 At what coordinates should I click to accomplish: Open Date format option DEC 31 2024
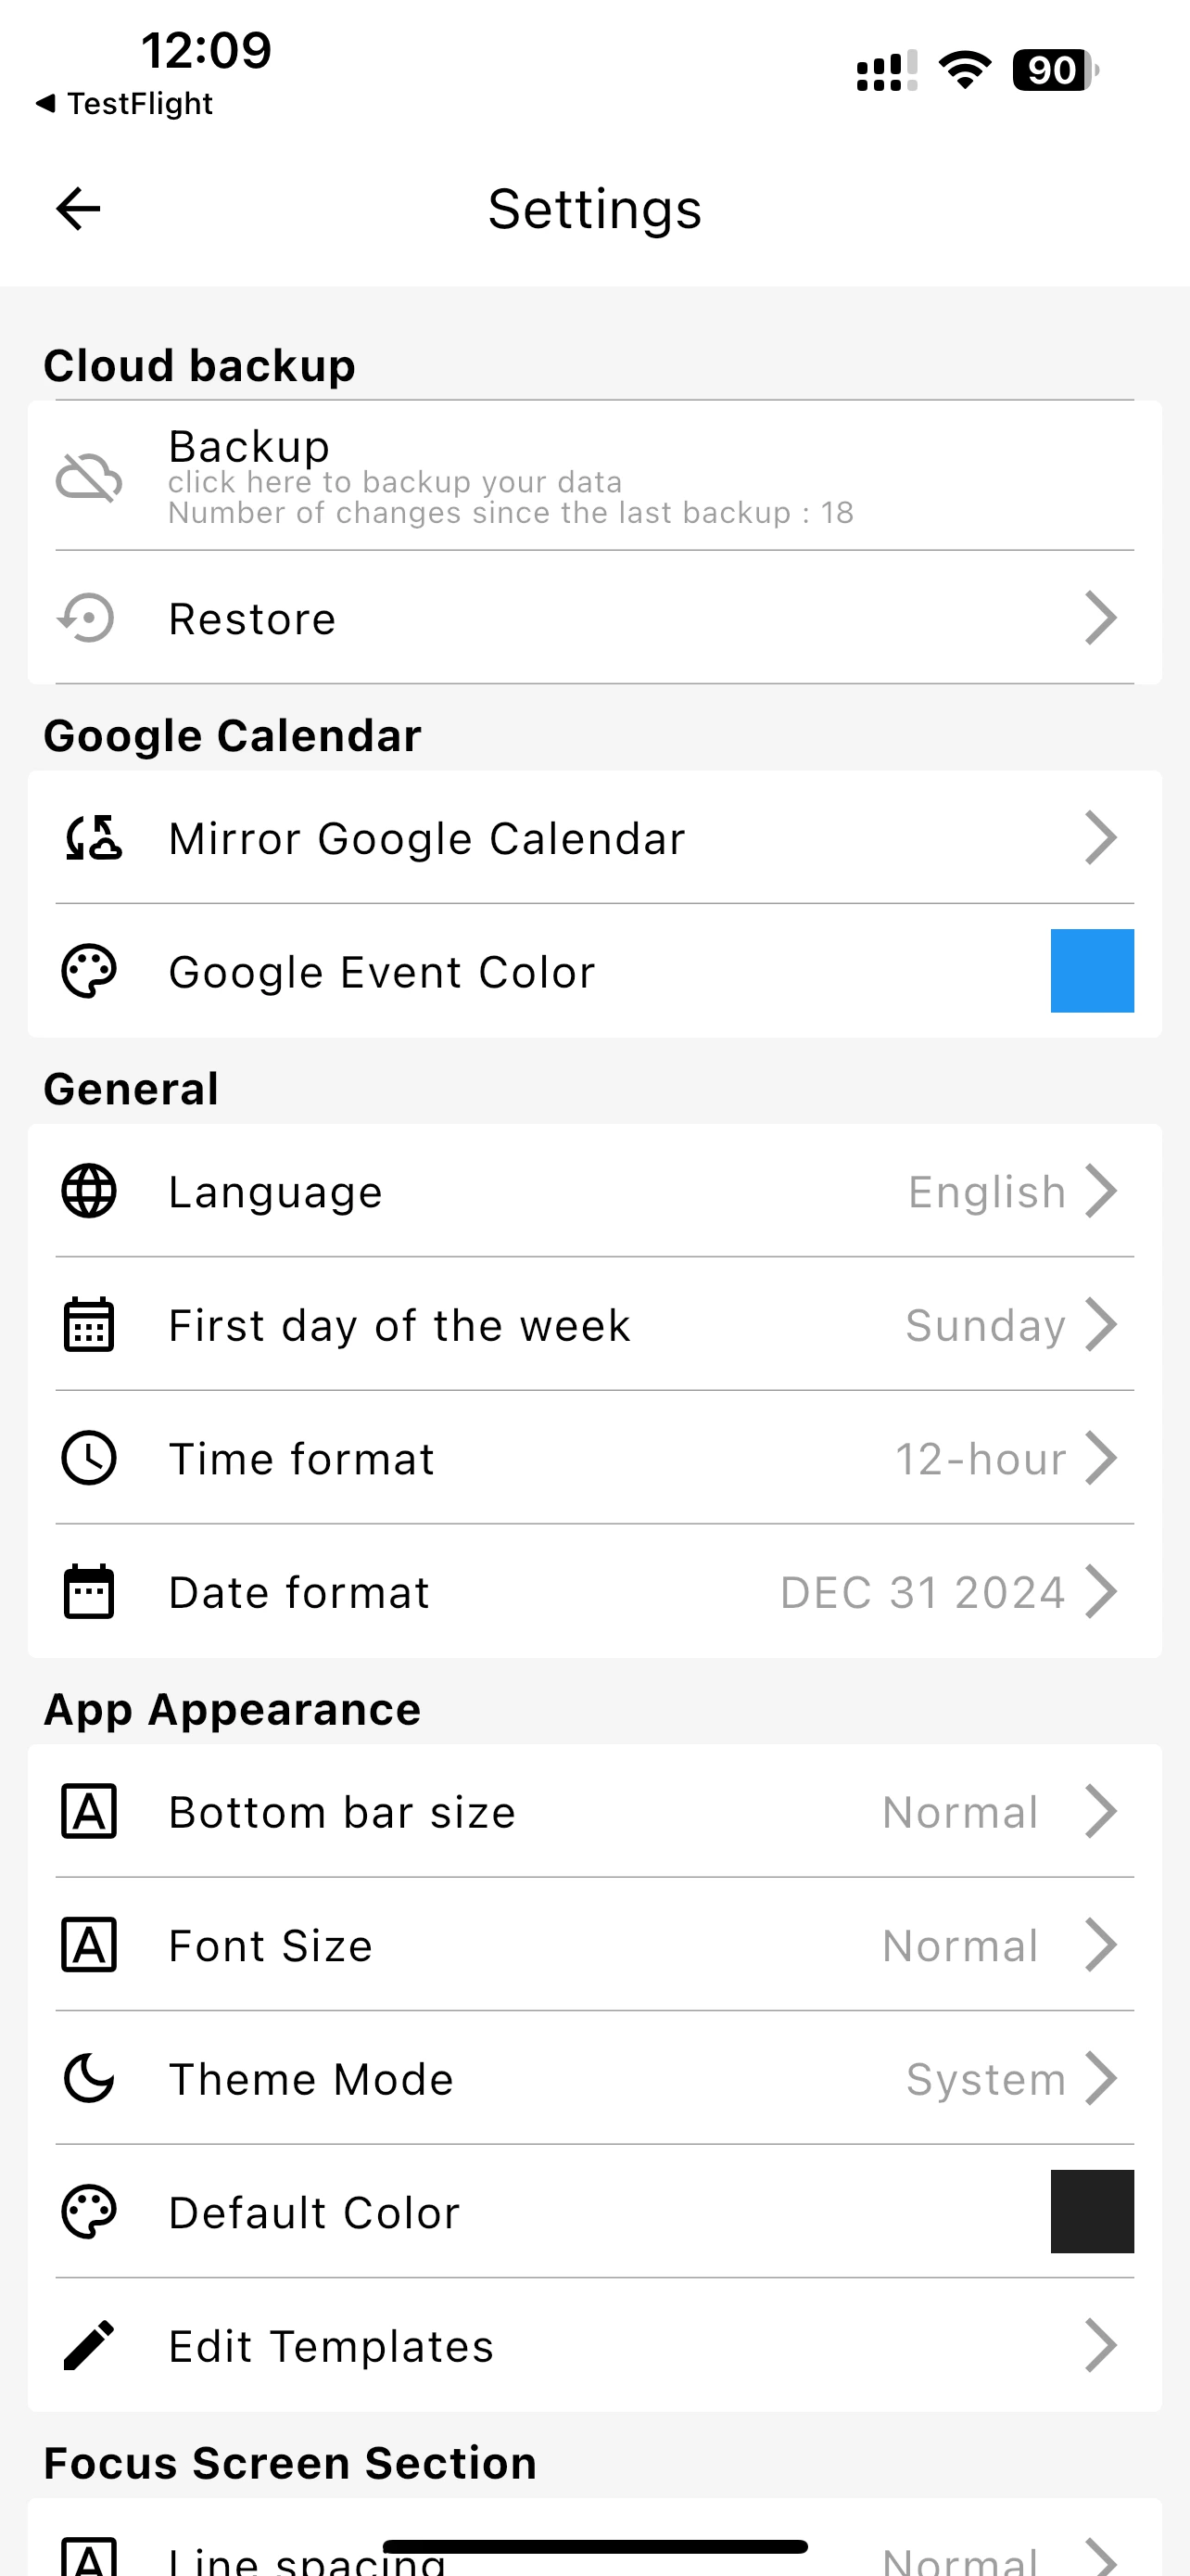[945, 1592]
